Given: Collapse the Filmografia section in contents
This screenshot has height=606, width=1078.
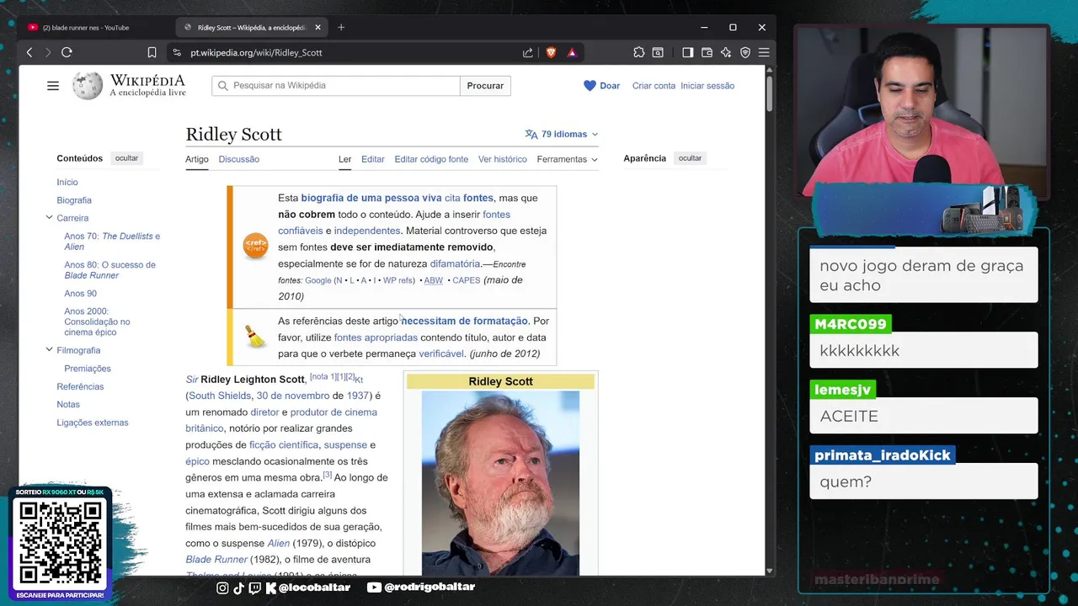Looking at the screenshot, I should click(49, 350).
